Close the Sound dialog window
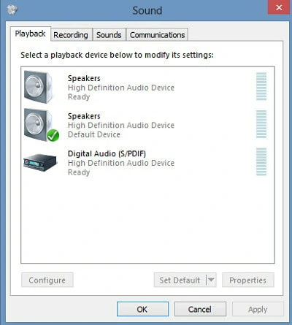 coord(280,7)
